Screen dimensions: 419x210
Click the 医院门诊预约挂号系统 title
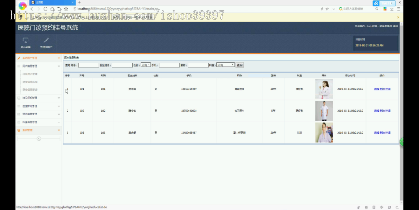click(x=48, y=27)
